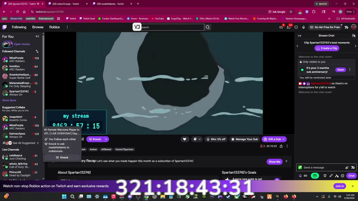Expand the Knock dropdown arrow

(x=106, y=139)
